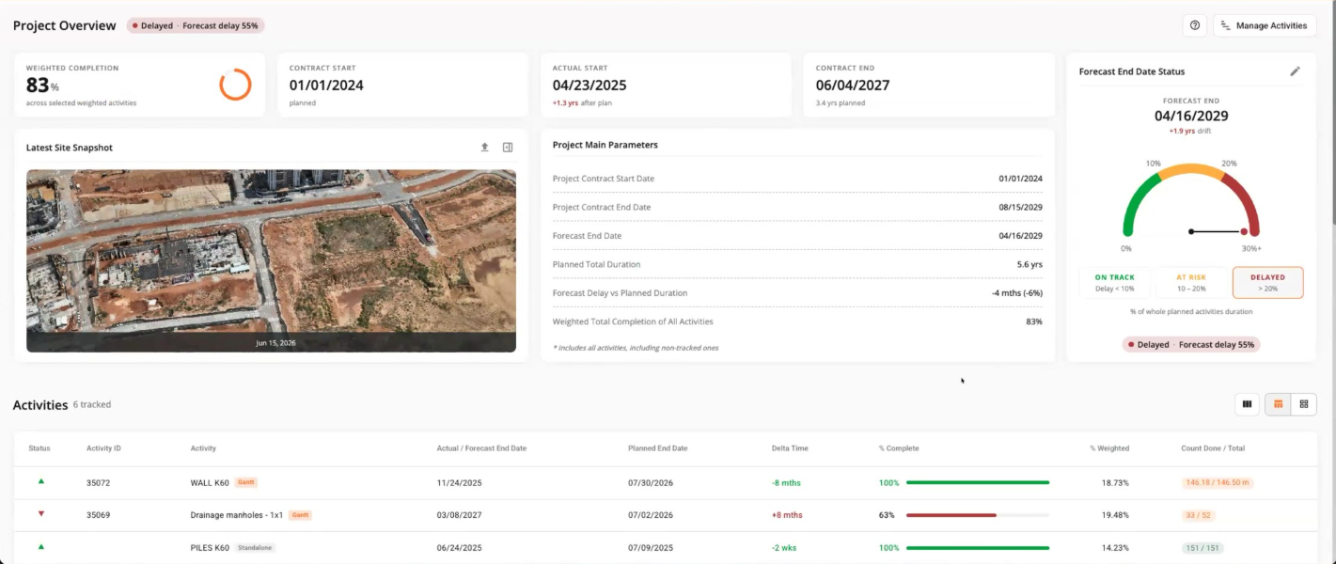Sort by Activity ID column header
This screenshot has width=1336, height=564.
(x=103, y=448)
